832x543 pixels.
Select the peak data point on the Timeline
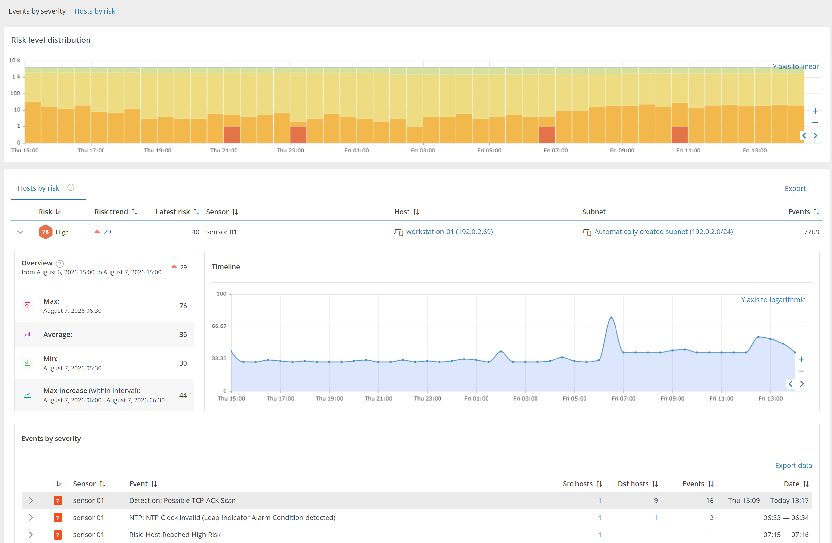pyautogui.click(x=611, y=317)
